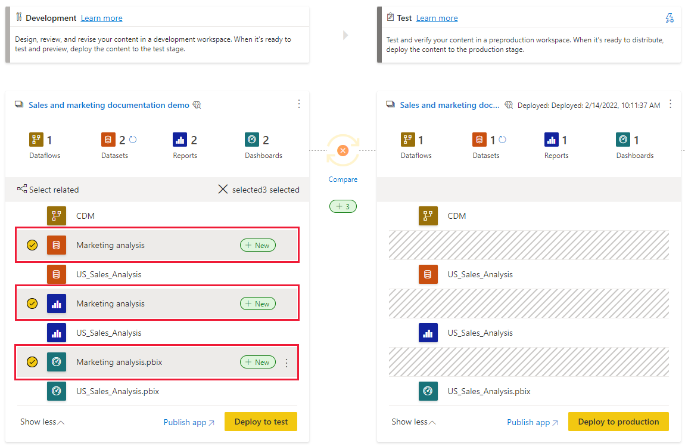The width and height of the screenshot is (685, 446).
Task: Clear the 3 selected items with X
Action: tap(223, 190)
